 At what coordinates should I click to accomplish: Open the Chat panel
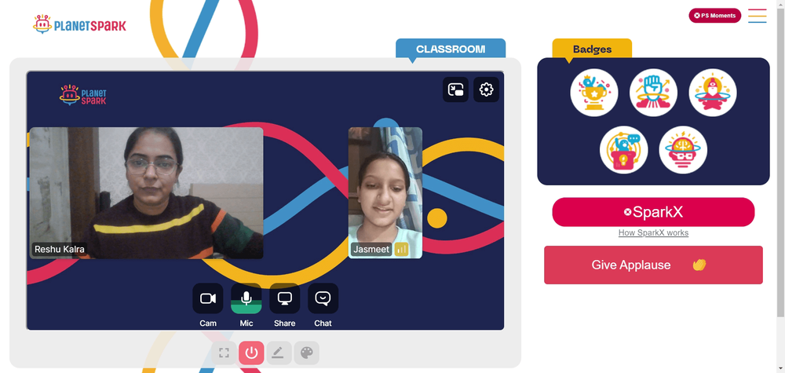pyautogui.click(x=323, y=298)
